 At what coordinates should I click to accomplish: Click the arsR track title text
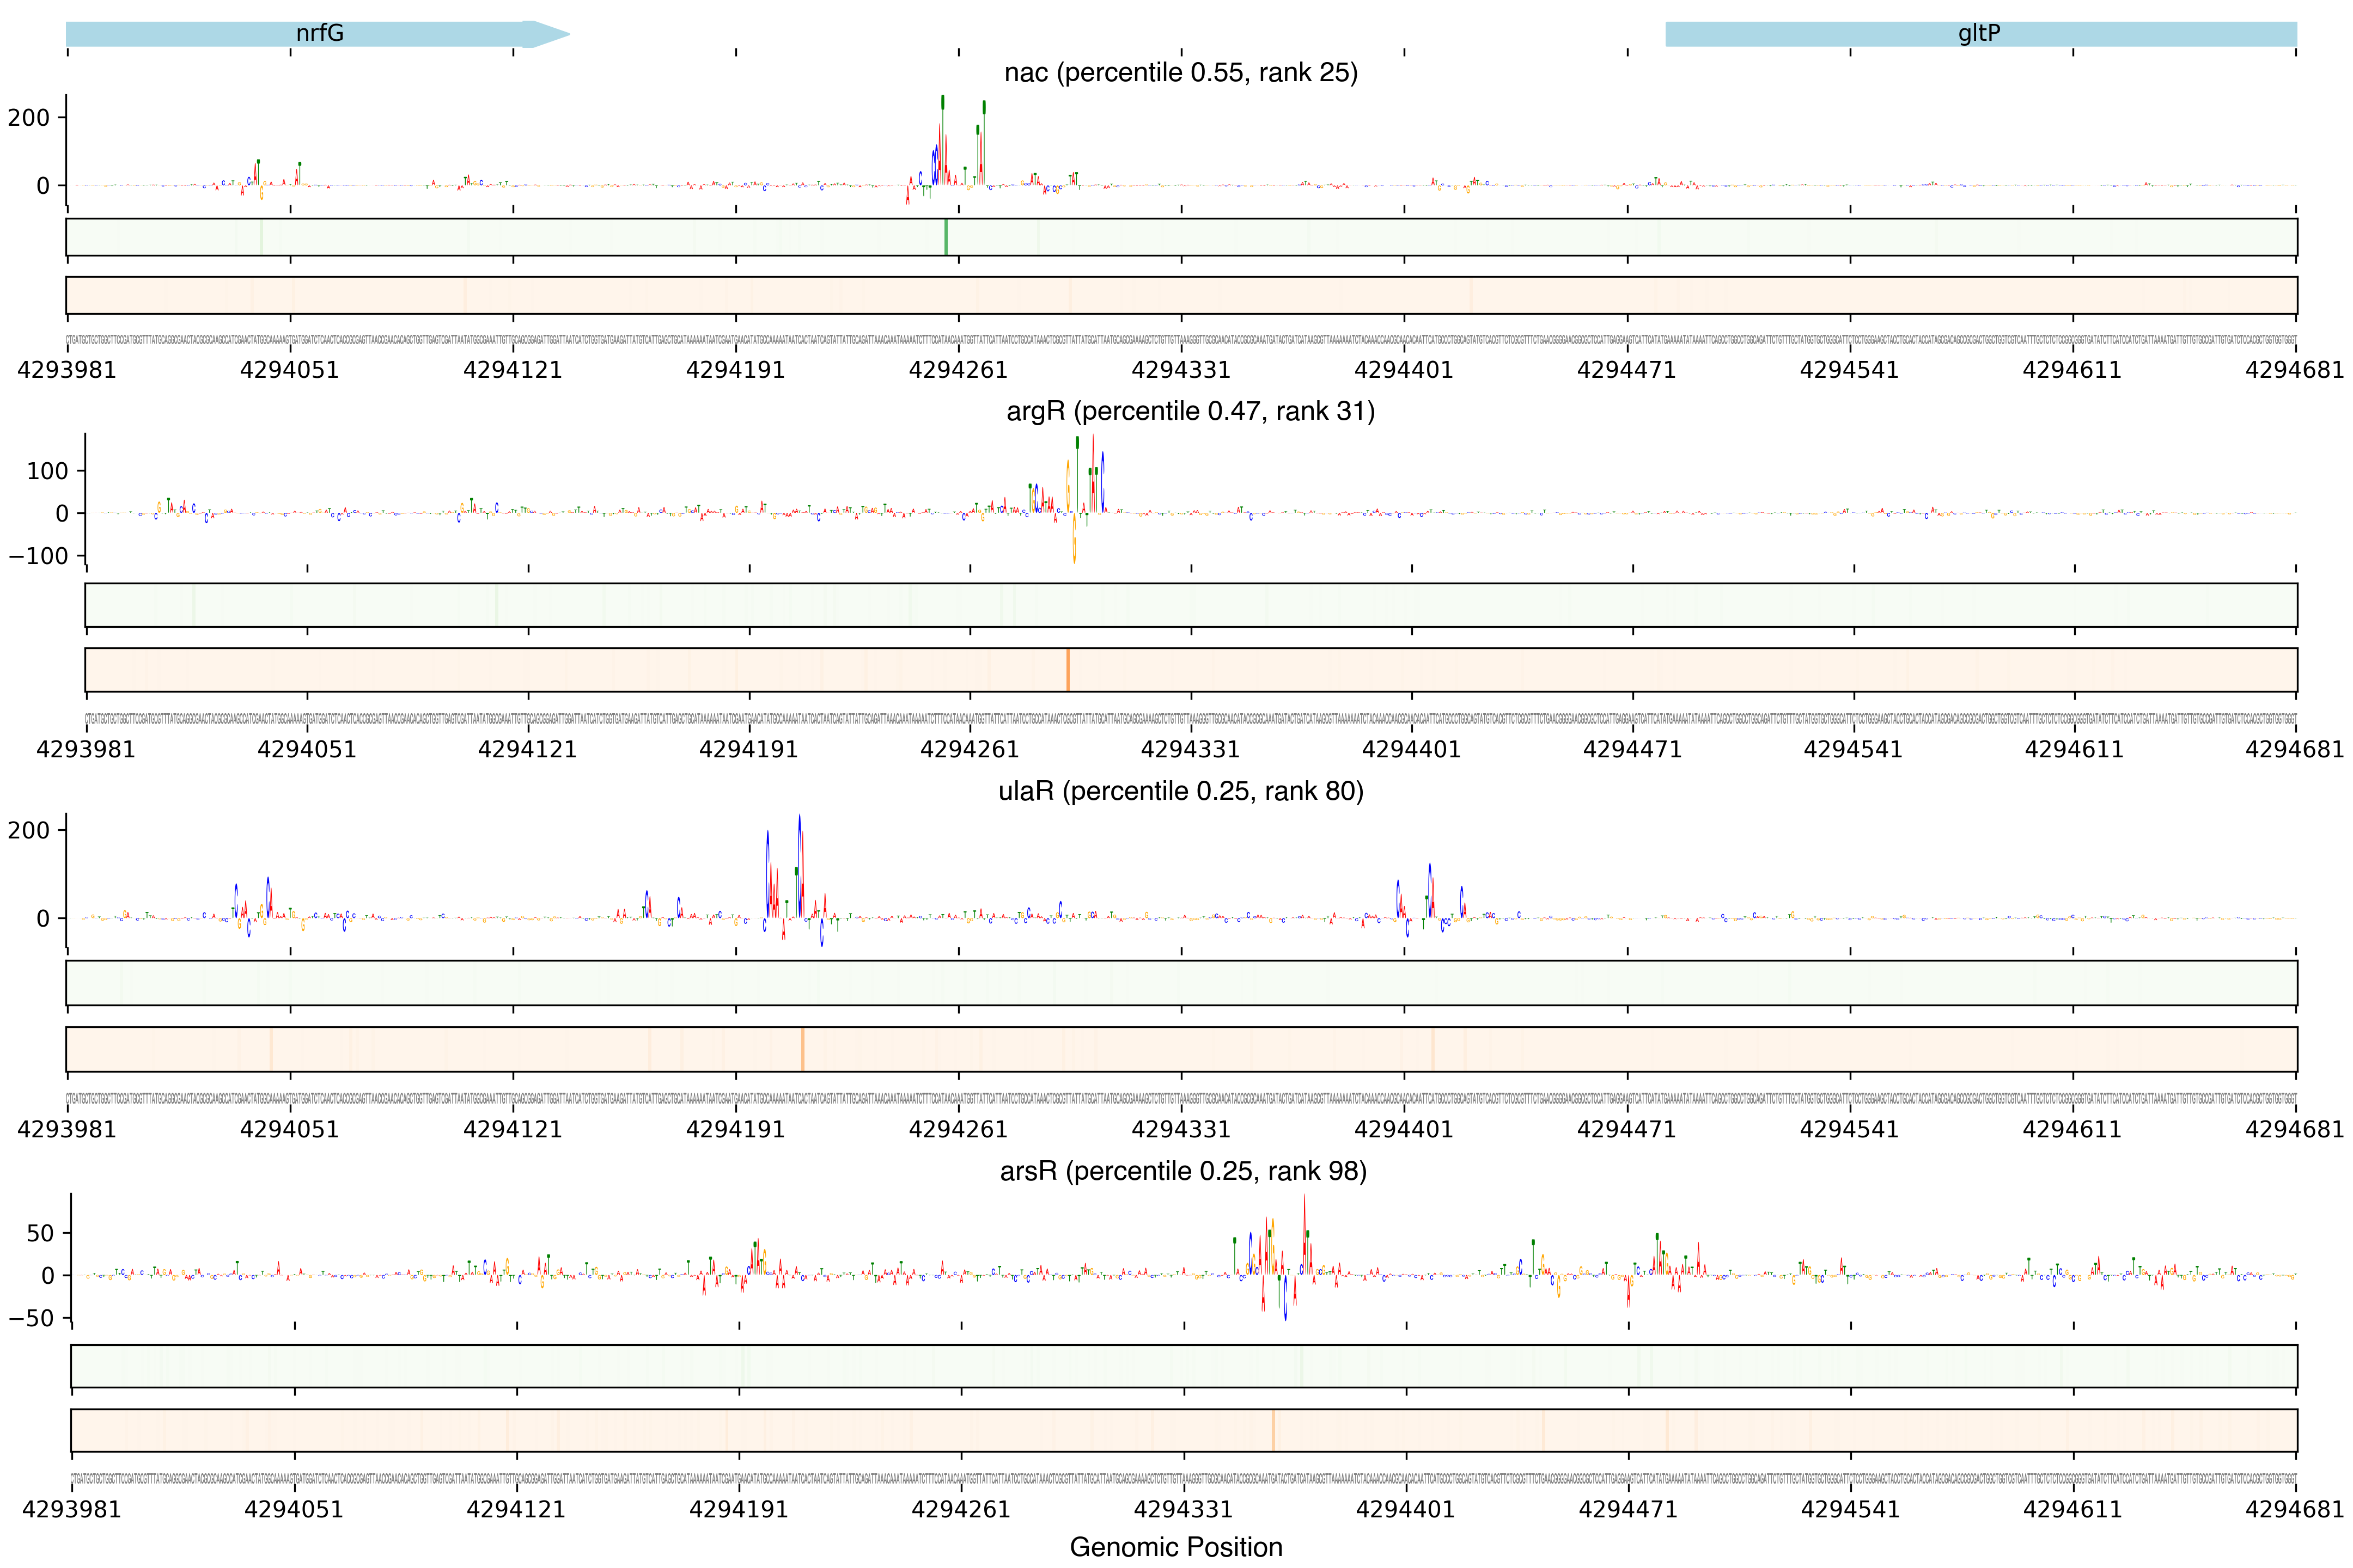click(1182, 1171)
